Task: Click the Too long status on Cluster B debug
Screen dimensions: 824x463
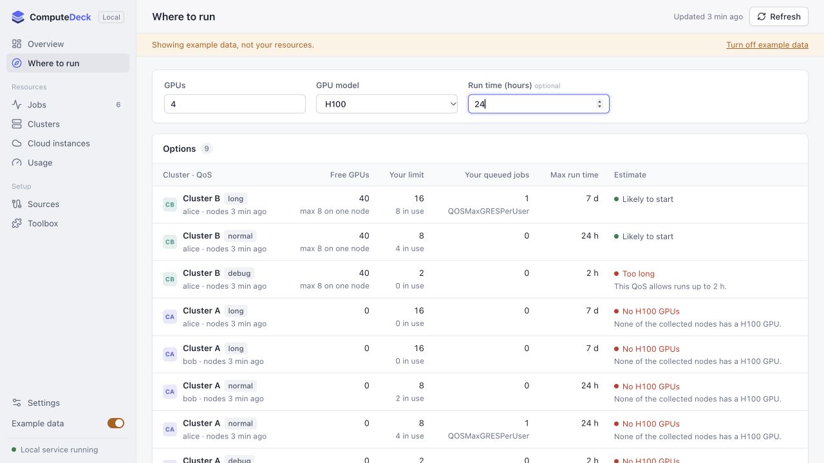Action: [634, 274]
